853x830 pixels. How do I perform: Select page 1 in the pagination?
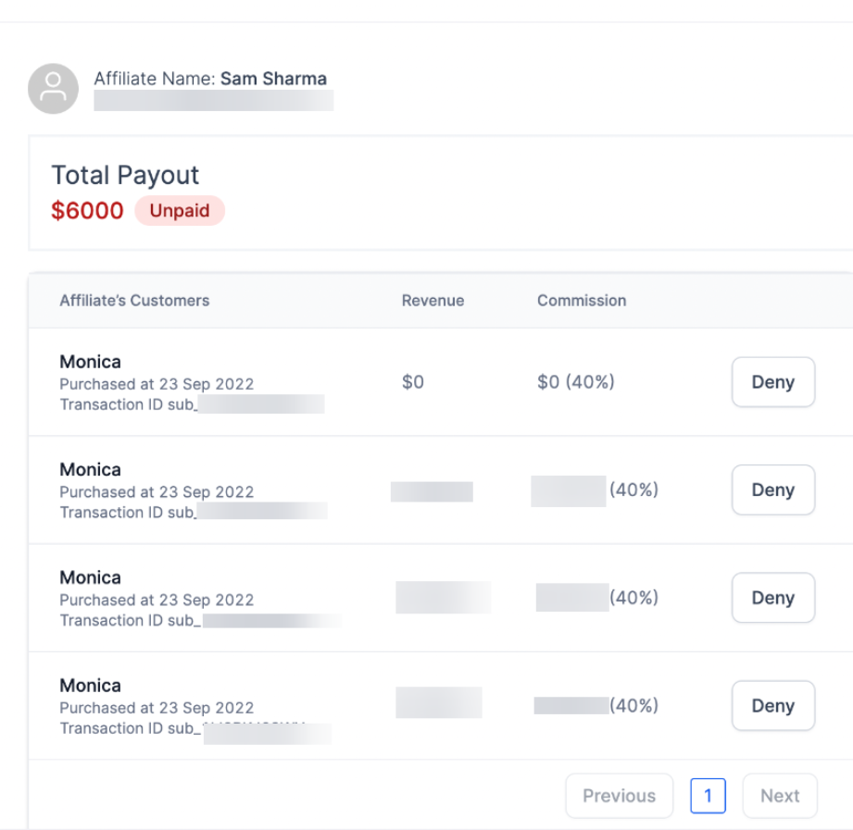[708, 796]
